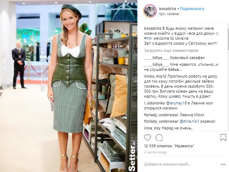229x172 pixels.
Task: Open the @anyhay19 mention
Action: [176, 103]
